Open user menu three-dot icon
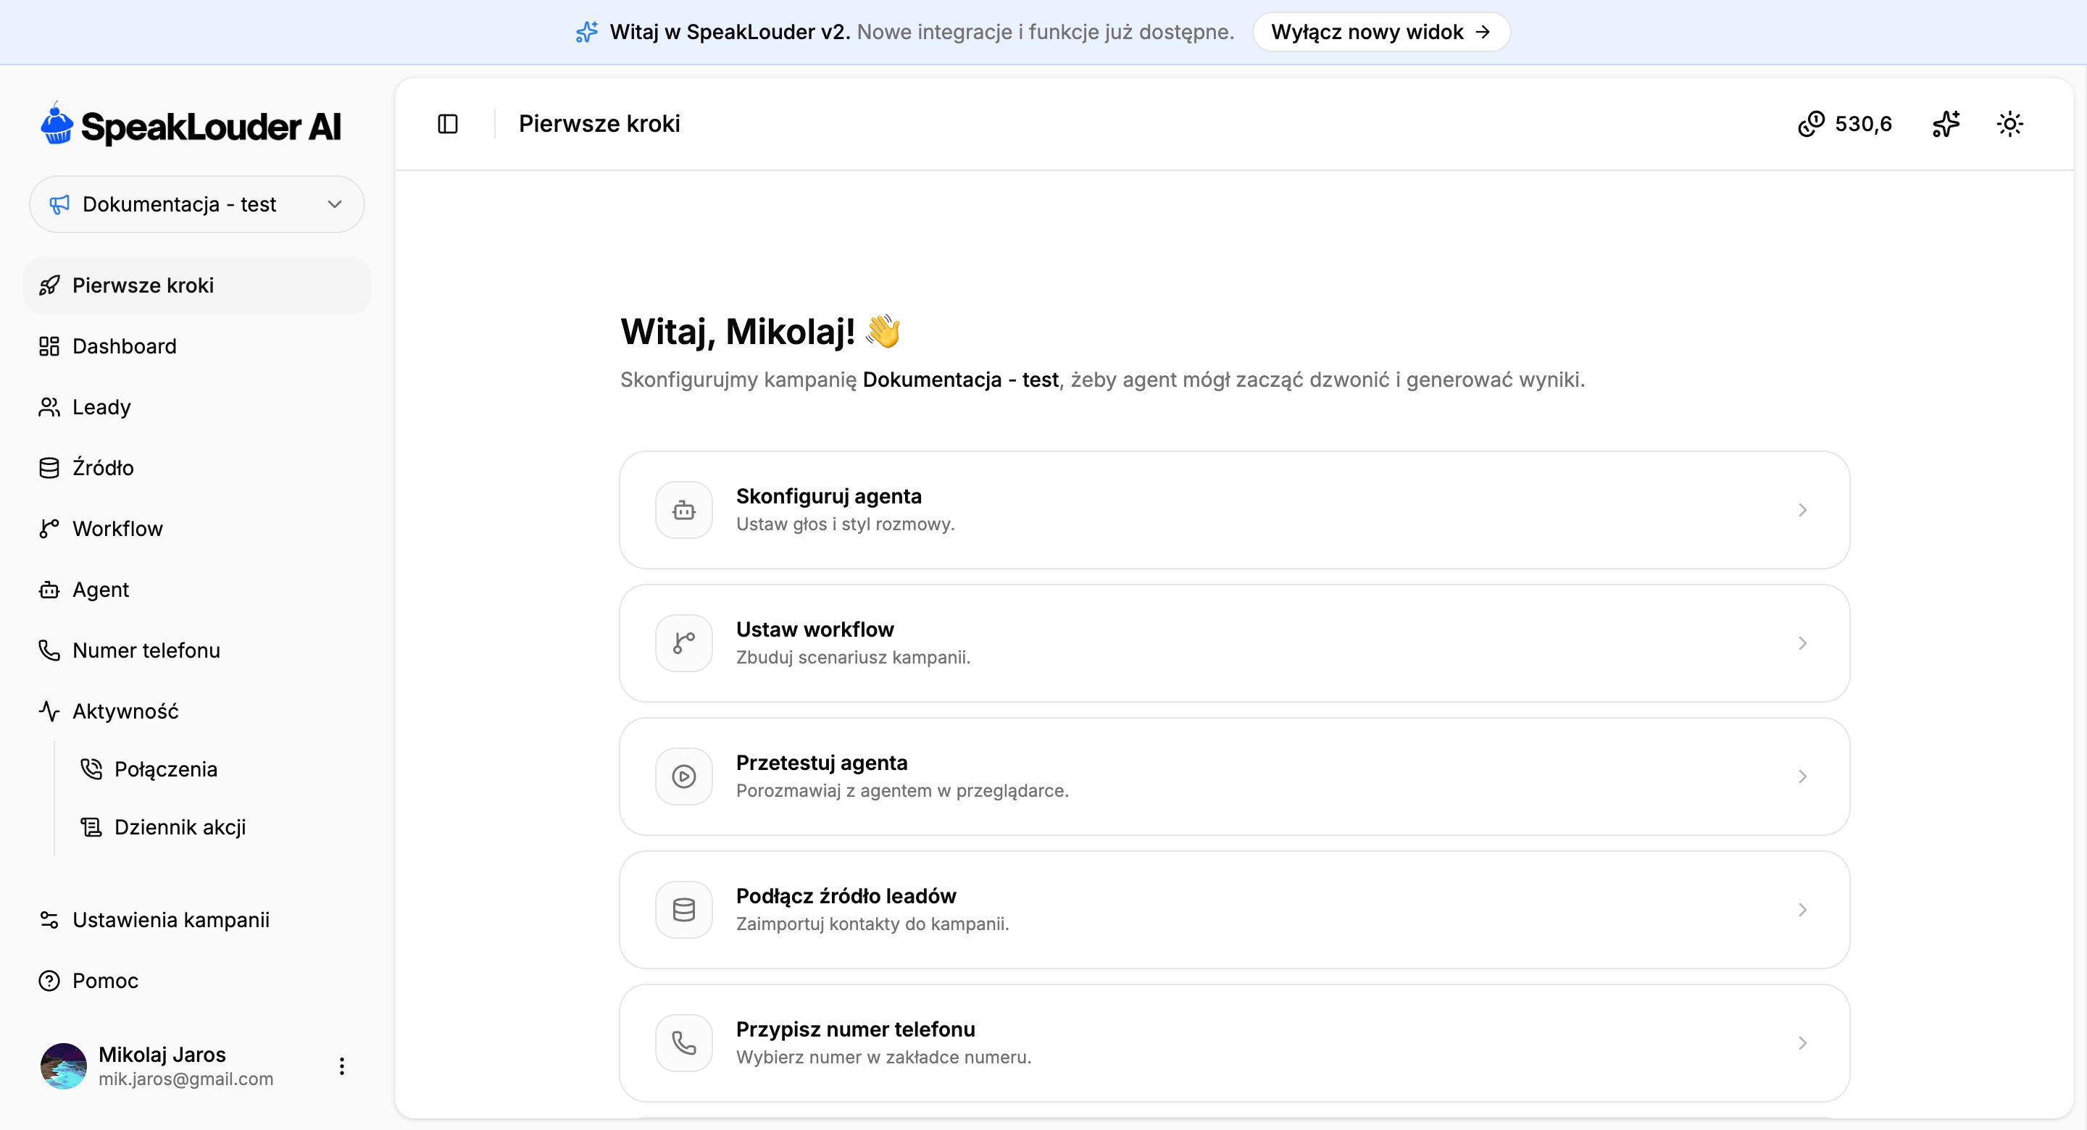The image size is (2087, 1130). pyautogui.click(x=342, y=1066)
